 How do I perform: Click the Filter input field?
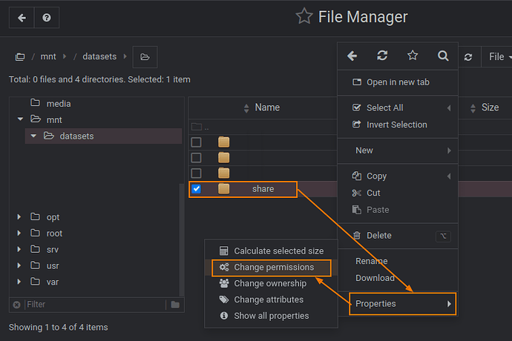(95, 305)
